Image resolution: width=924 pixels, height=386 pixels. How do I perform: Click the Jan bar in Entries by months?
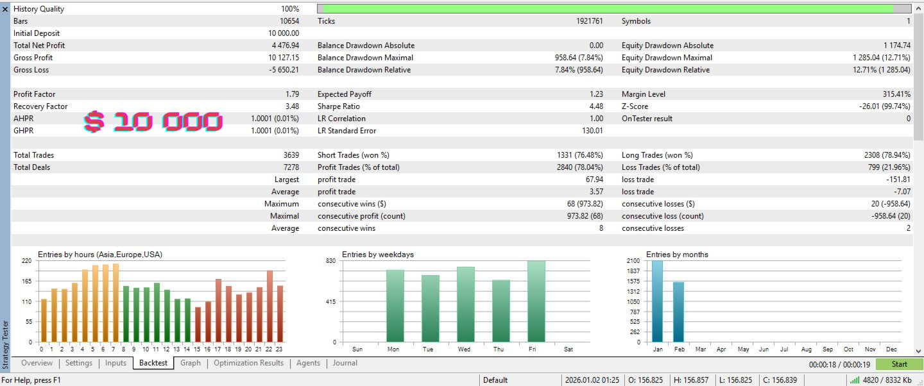click(658, 301)
